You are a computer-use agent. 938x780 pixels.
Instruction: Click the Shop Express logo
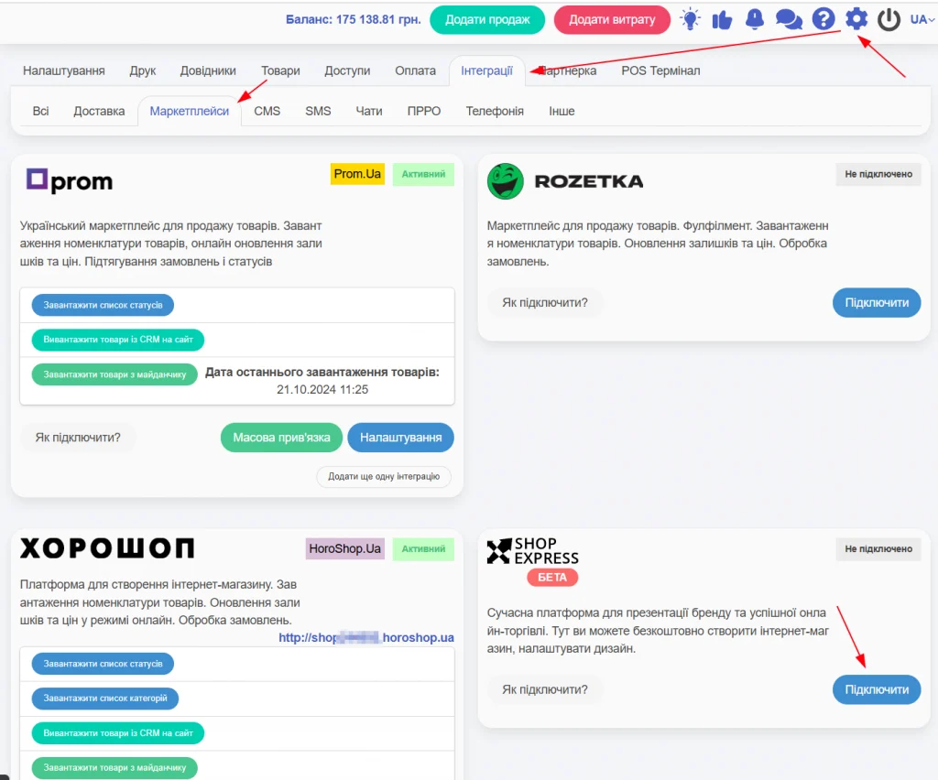pyautogui.click(x=532, y=551)
